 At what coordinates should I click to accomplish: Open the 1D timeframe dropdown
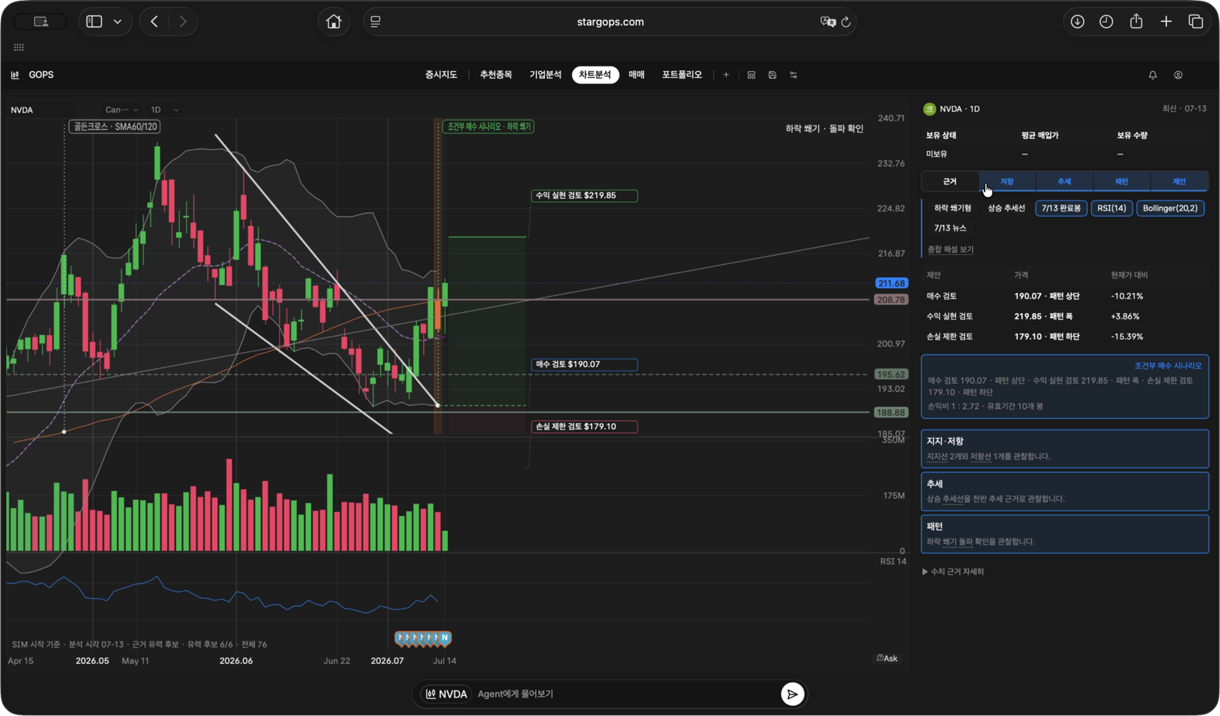pyautogui.click(x=164, y=110)
